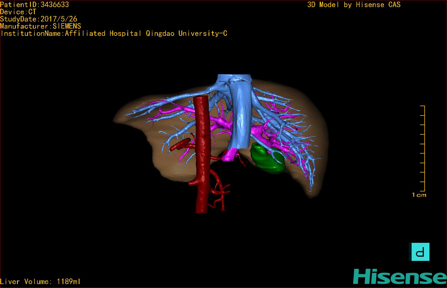Click the yellow scale ruler
The image size is (447, 288).
[423, 148]
